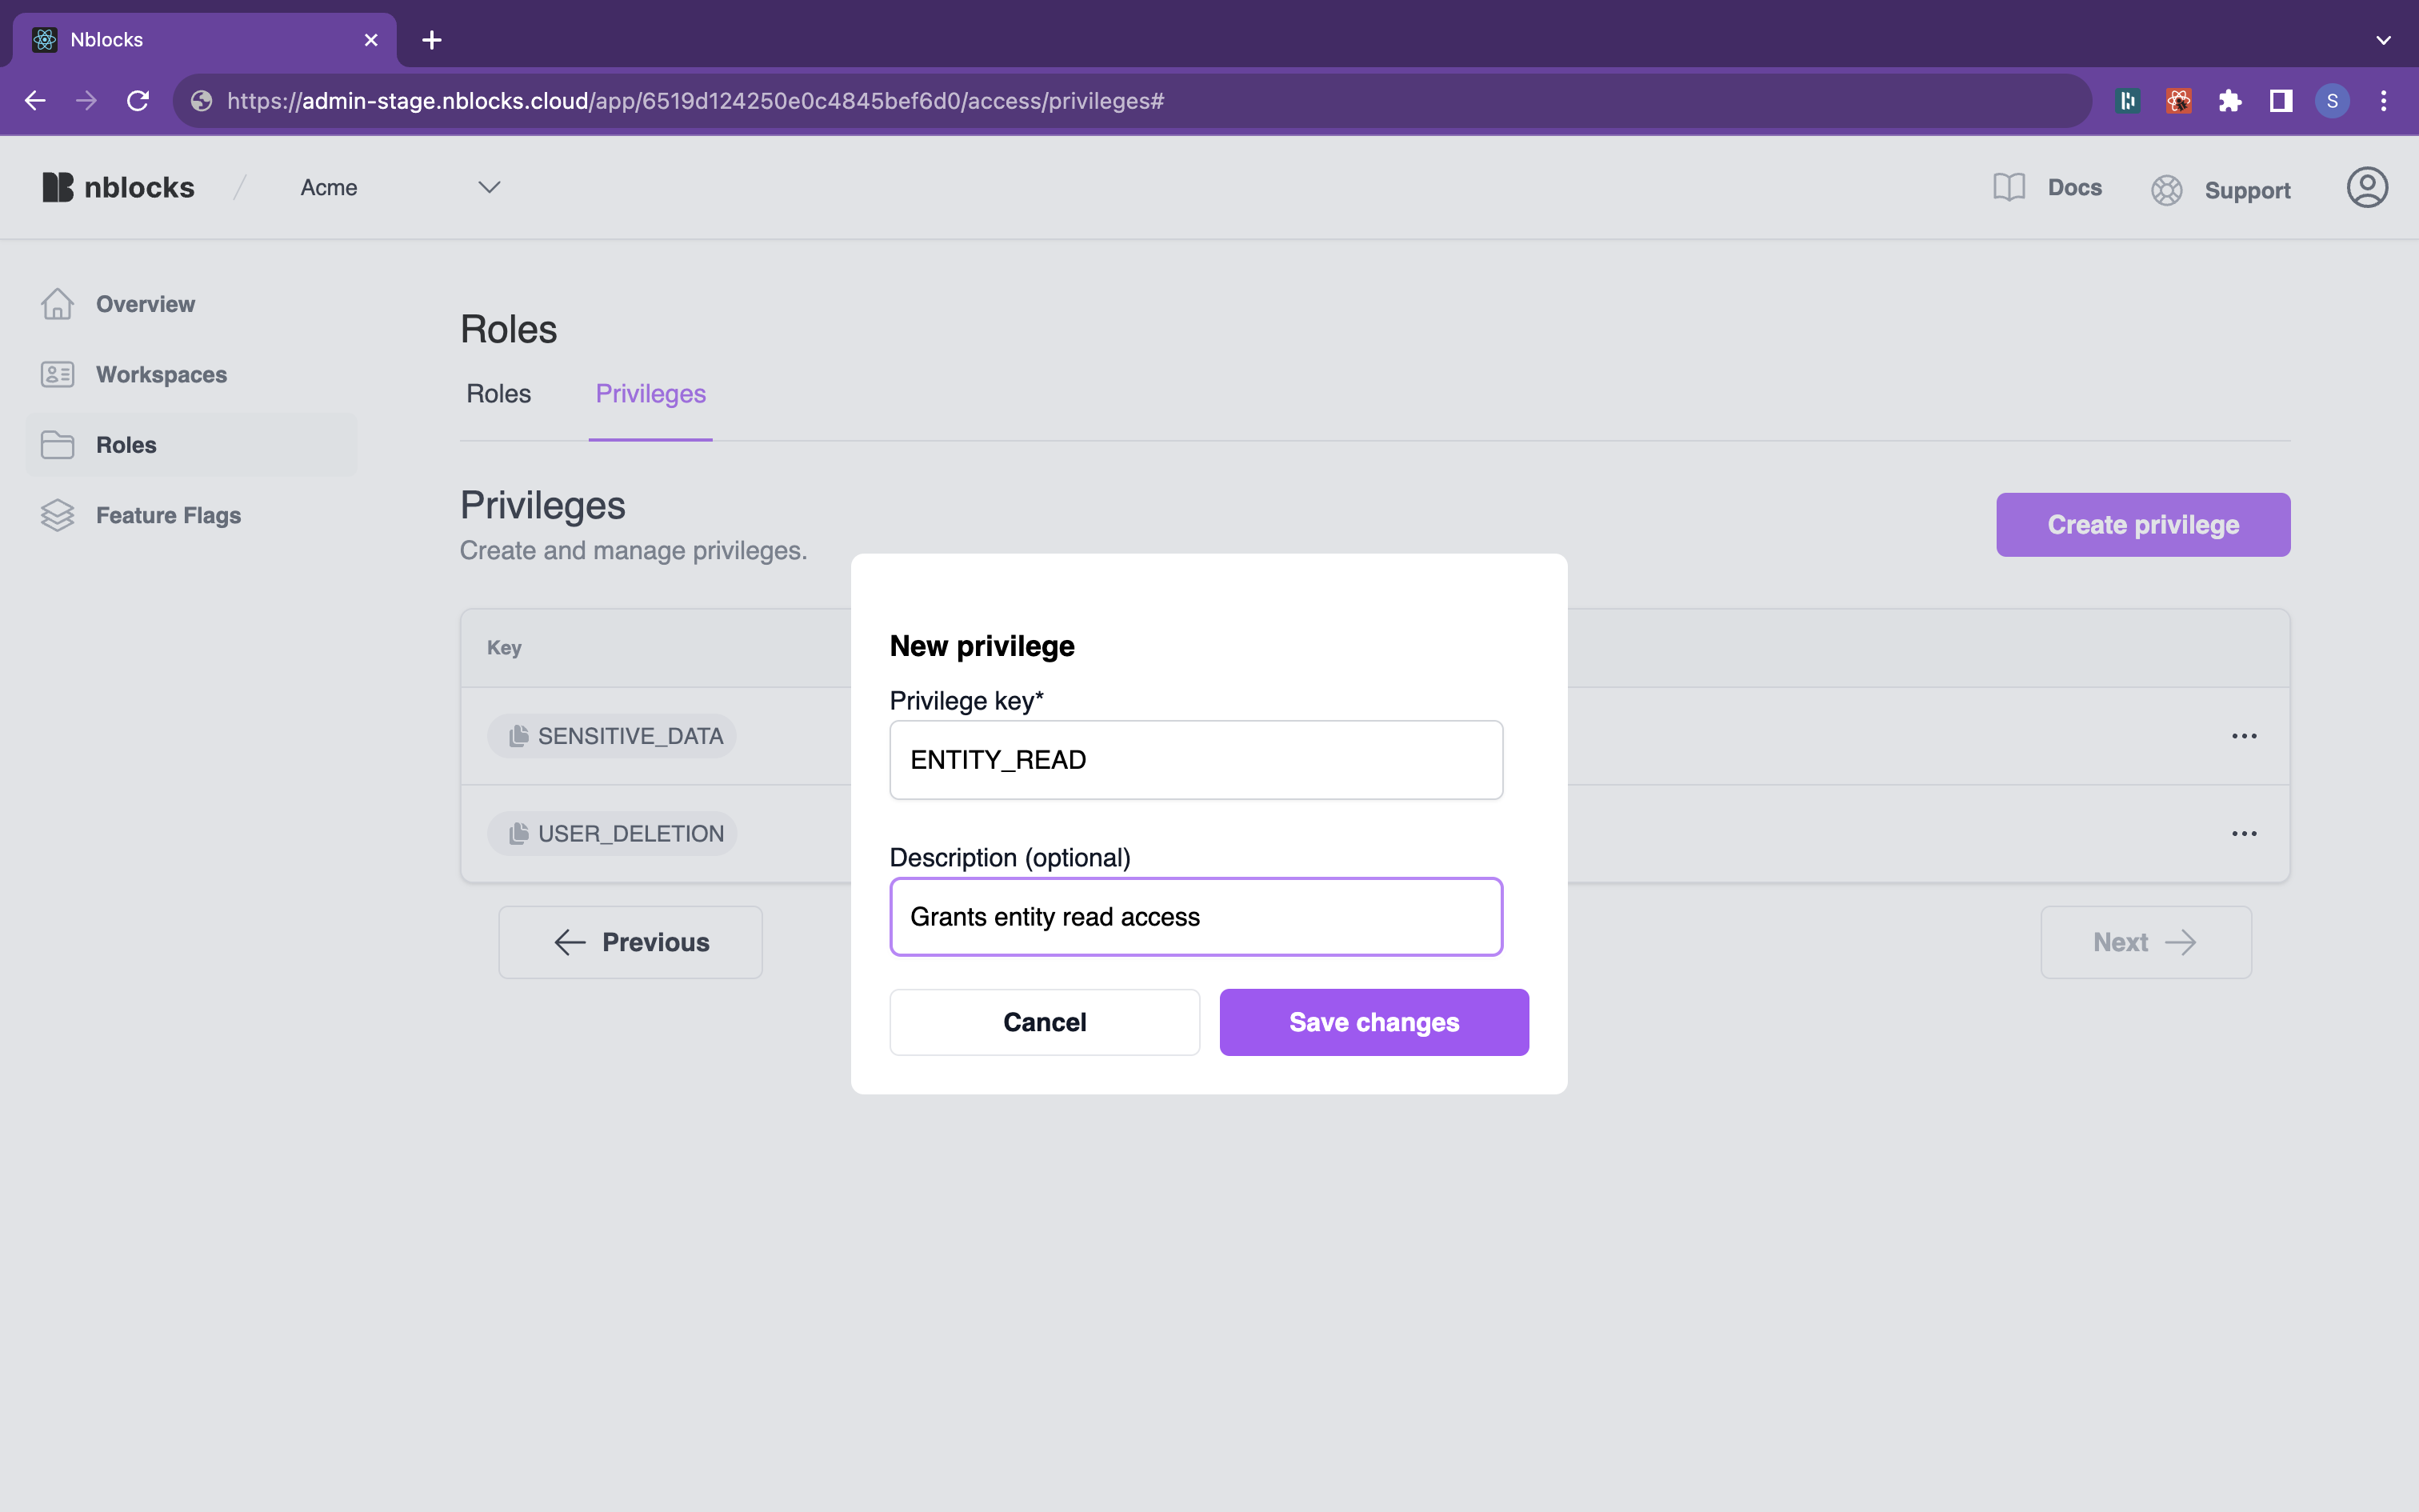Click the Create privilege button
Viewport: 2419px width, 1512px height.
(x=2144, y=524)
